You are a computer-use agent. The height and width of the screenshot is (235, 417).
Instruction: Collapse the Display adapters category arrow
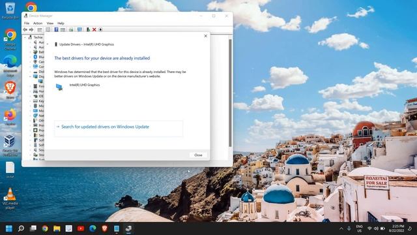click(x=30, y=76)
